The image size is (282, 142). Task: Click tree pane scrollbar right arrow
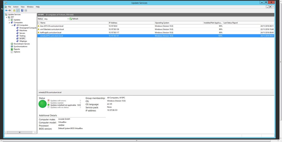tap(35, 132)
